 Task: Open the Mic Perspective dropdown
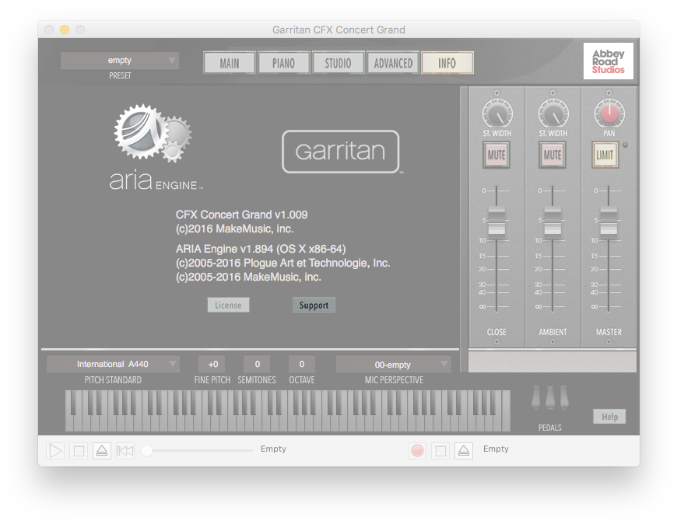point(393,365)
